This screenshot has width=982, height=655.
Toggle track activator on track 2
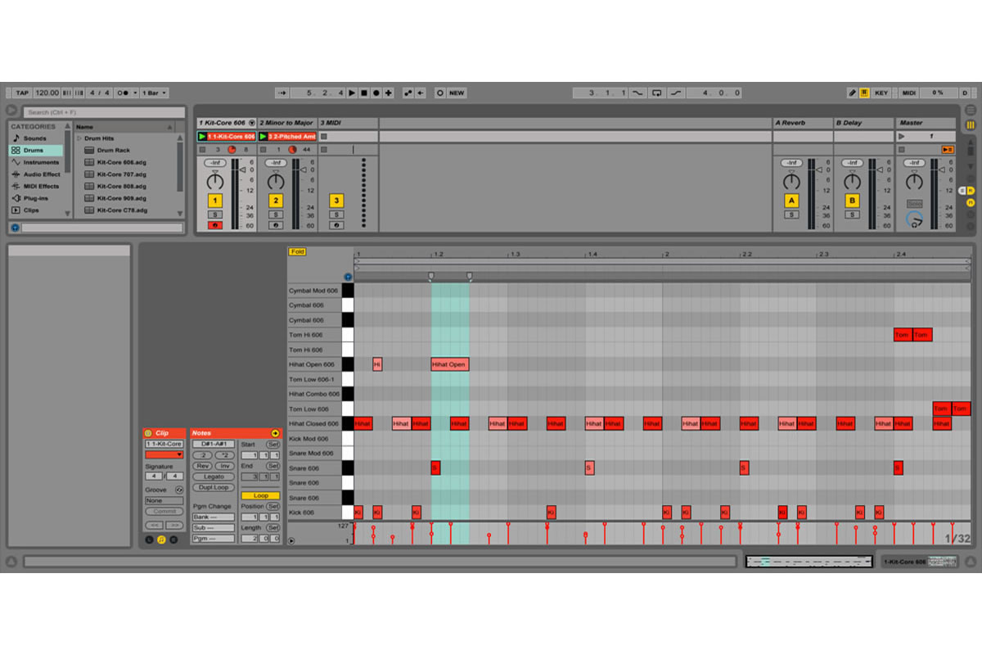(x=275, y=199)
